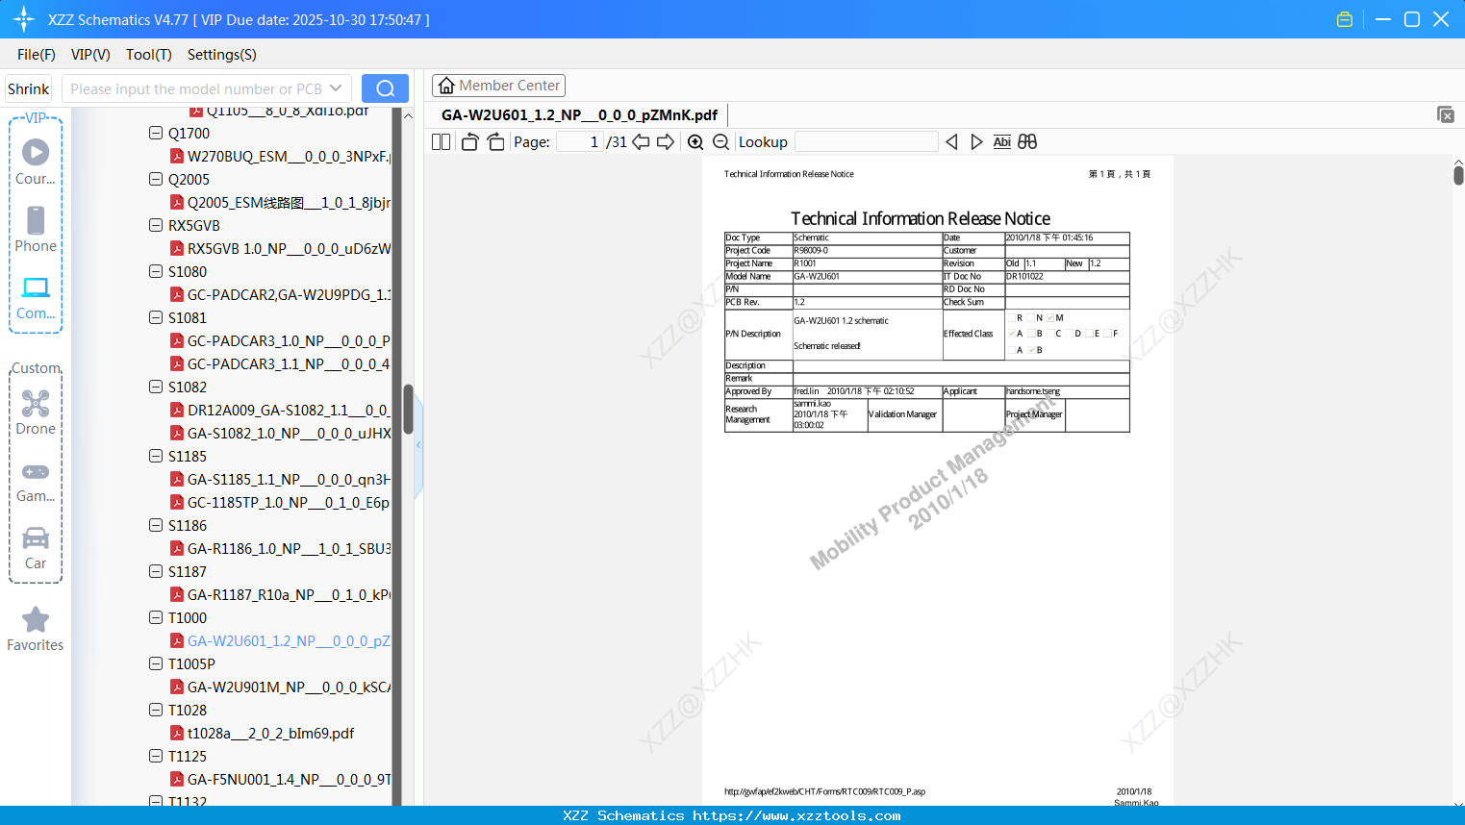The height and width of the screenshot is (825, 1465).
Task: Open the Tool menu
Action: (148, 55)
